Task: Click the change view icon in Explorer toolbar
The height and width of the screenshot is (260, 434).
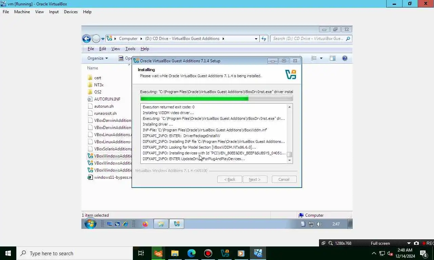Action: pyautogui.click(x=314, y=58)
